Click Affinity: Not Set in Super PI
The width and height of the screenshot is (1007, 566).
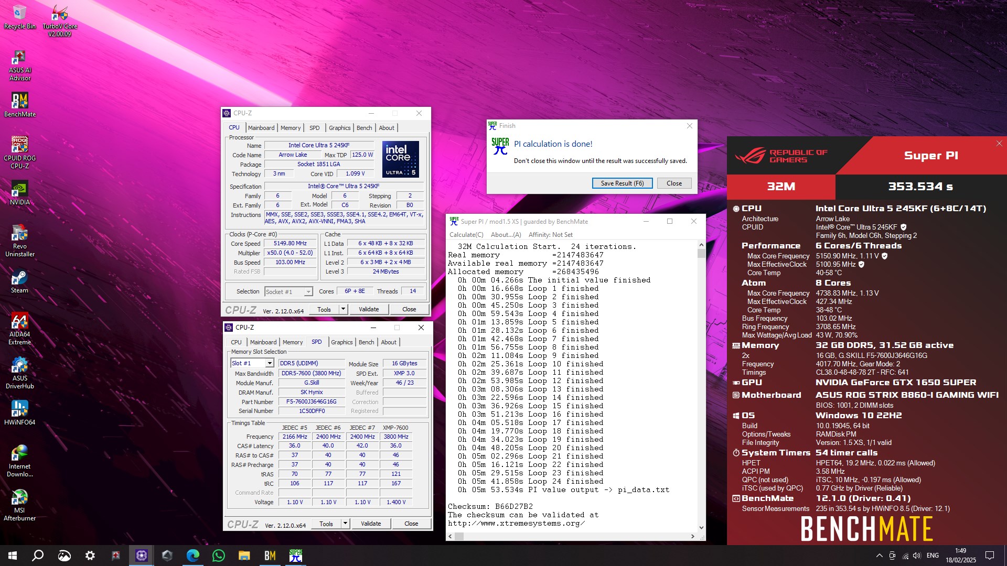point(550,235)
